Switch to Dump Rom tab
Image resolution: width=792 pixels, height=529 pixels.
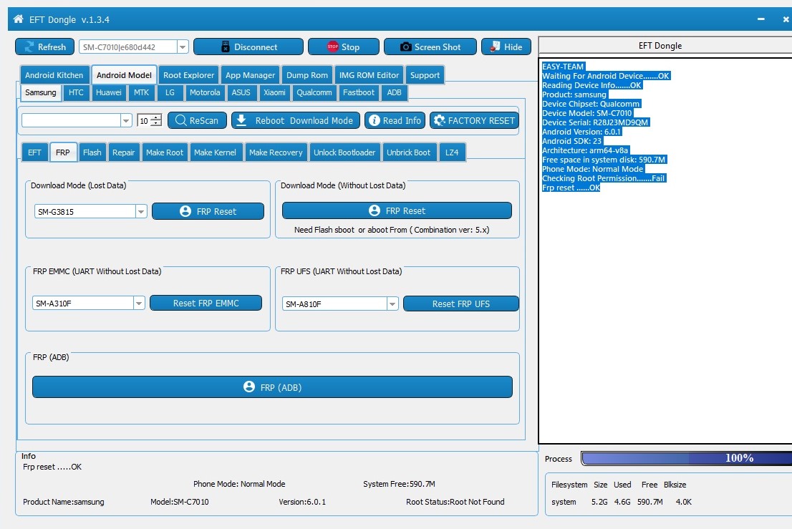tap(307, 75)
